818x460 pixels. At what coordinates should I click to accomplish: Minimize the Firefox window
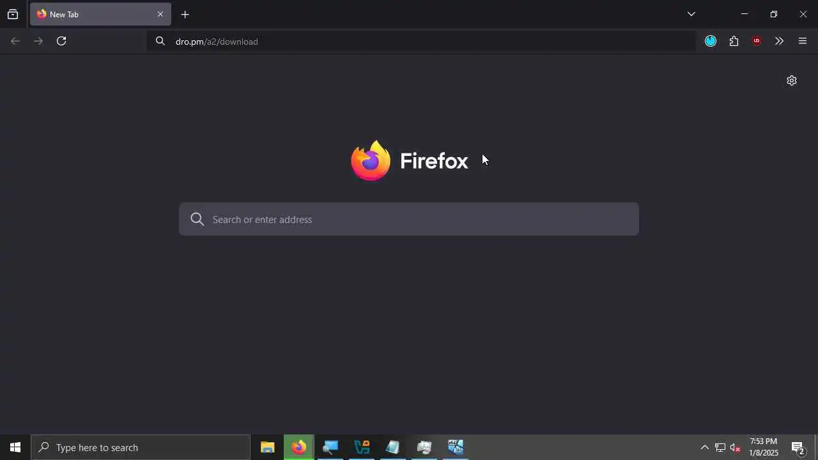click(745, 14)
